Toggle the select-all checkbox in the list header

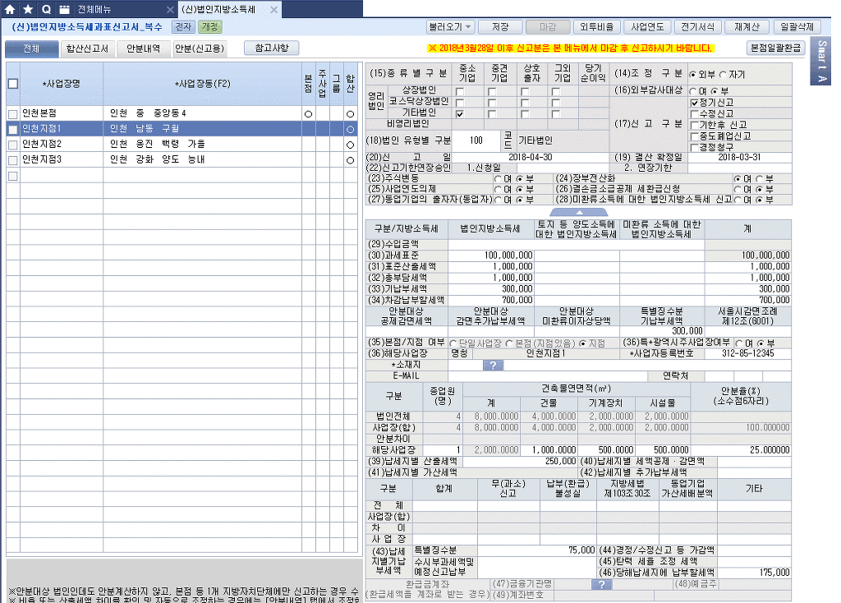click(12, 83)
